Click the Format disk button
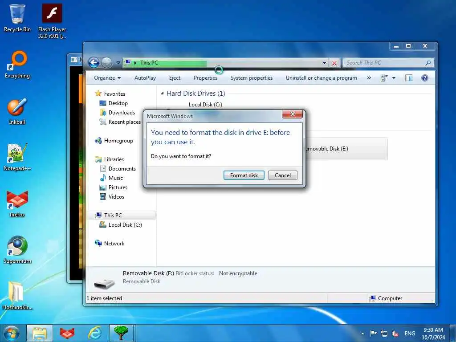Screen dimensions: 456x342 tap(244, 175)
